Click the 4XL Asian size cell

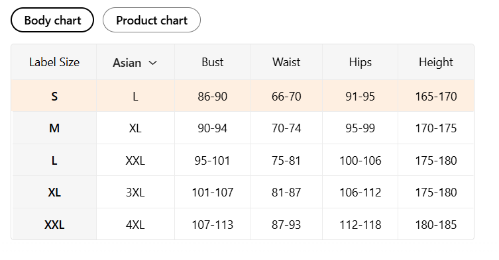coord(135,224)
